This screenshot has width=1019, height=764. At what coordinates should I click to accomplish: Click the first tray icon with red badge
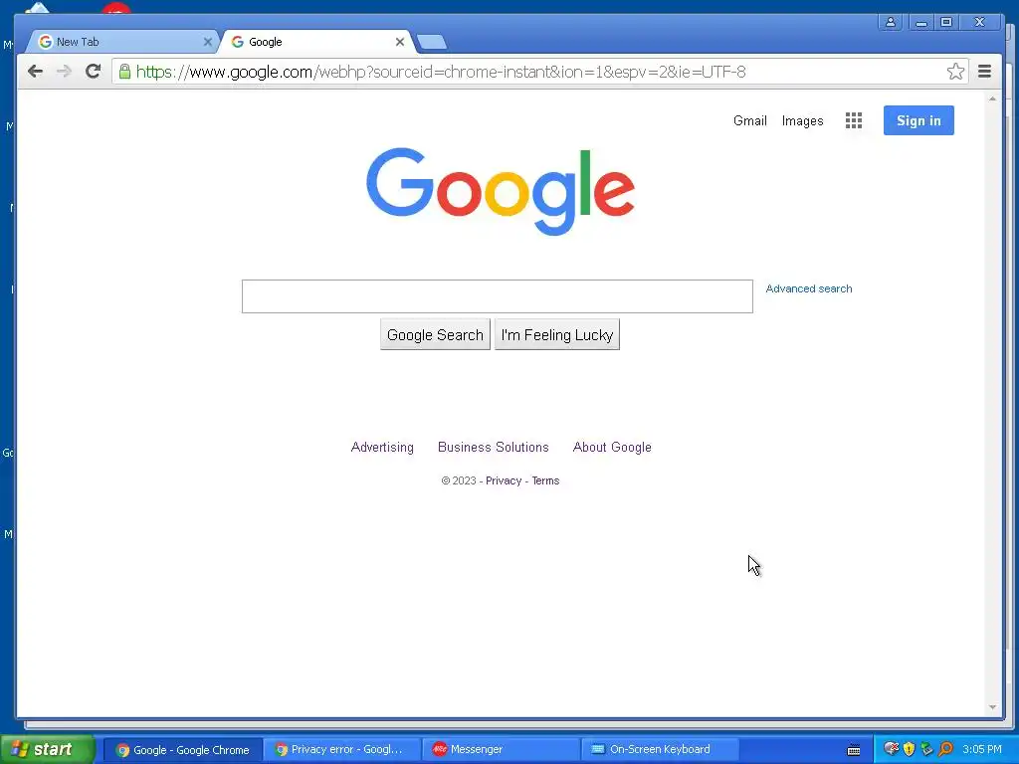891,749
